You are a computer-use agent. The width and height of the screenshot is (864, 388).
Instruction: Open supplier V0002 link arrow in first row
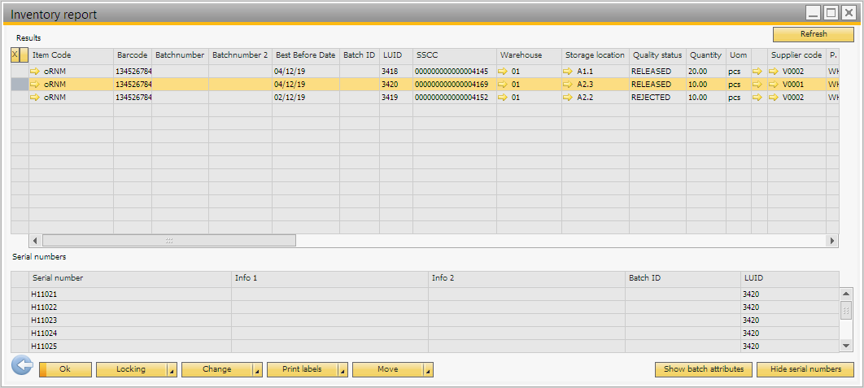[773, 72]
